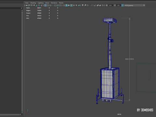Click the Lock Camera icon
The image size is (156, 117).
tap(29, 5)
